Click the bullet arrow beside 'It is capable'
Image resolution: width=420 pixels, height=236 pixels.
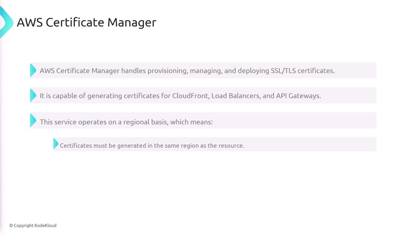[x=33, y=95]
